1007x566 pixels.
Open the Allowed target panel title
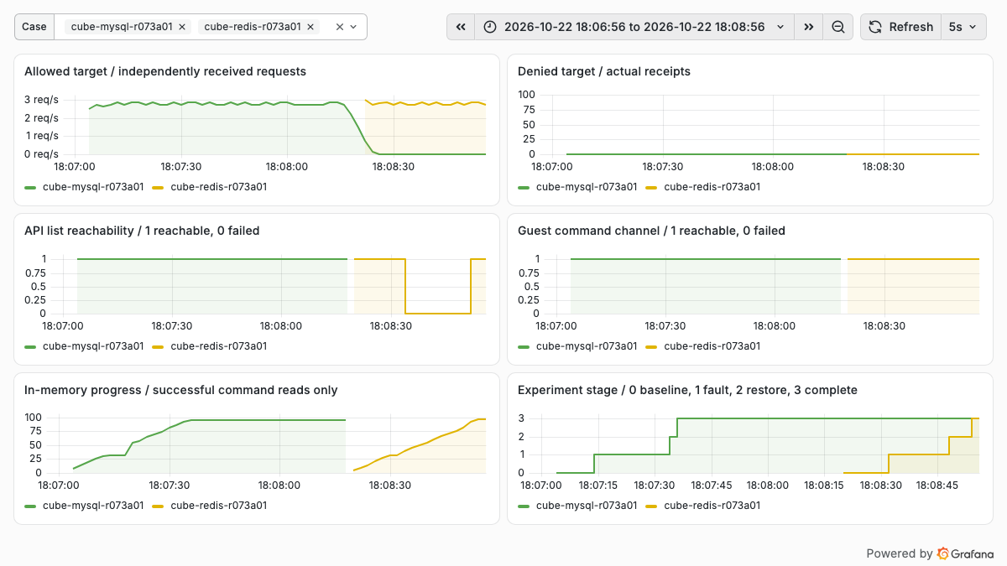tap(165, 71)
